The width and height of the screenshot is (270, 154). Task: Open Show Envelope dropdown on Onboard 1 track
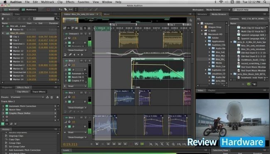point(77,50)
